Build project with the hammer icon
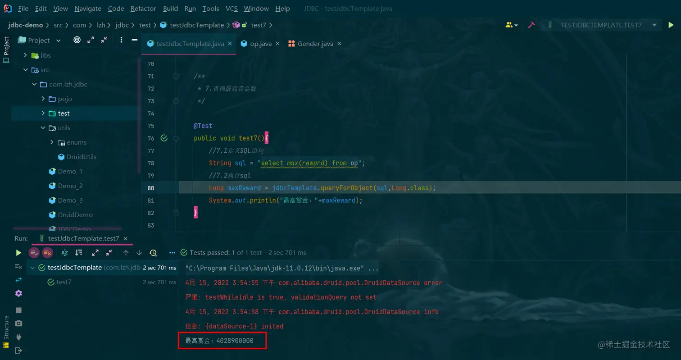The height and width of the screenshot is (360, 681). [x=531, y=25]
